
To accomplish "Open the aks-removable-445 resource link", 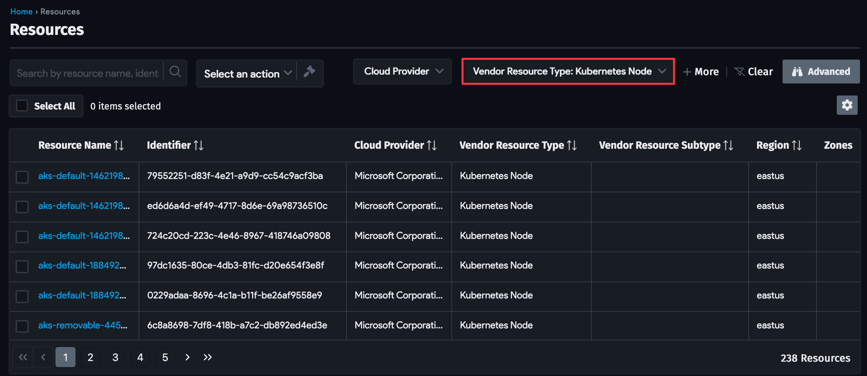I will click(82, 325).
